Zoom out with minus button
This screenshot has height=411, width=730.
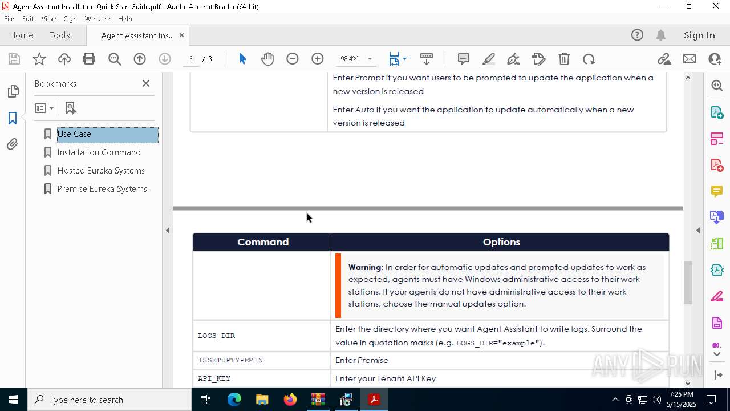pyautogui.click(x=293, y=59)
